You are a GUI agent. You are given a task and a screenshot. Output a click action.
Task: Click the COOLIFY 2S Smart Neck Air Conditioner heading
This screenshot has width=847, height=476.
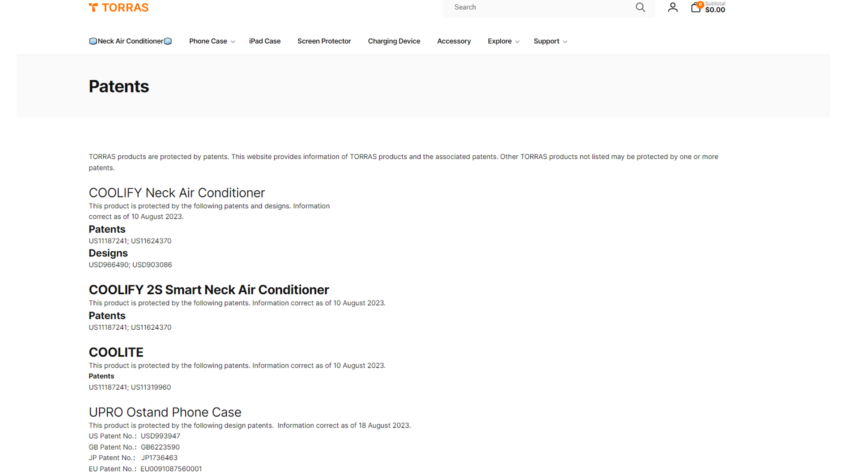209,290
